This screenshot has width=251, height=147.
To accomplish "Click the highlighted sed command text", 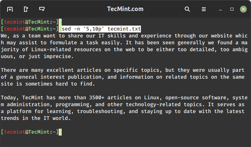I will pyautogui.click(x=101, y=29).
